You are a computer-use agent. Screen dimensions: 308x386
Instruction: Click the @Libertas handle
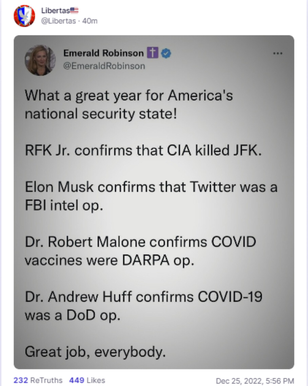coord(58,21)
